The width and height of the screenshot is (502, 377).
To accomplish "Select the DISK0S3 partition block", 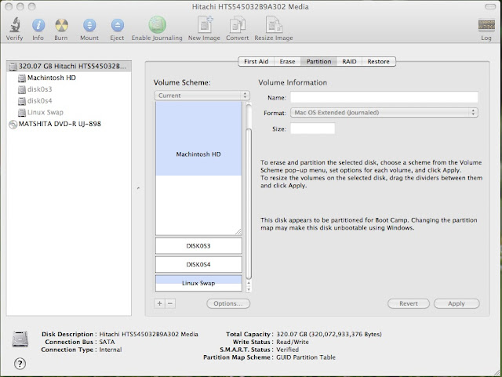I will pyautogui.click(x=198, y=246).
